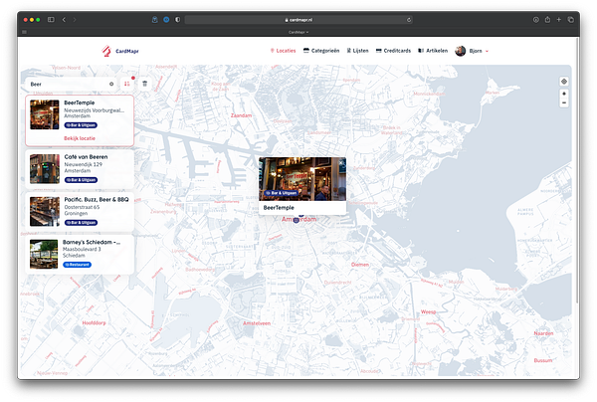Click the Amsterdam map marker pin

tap(297, 218)
